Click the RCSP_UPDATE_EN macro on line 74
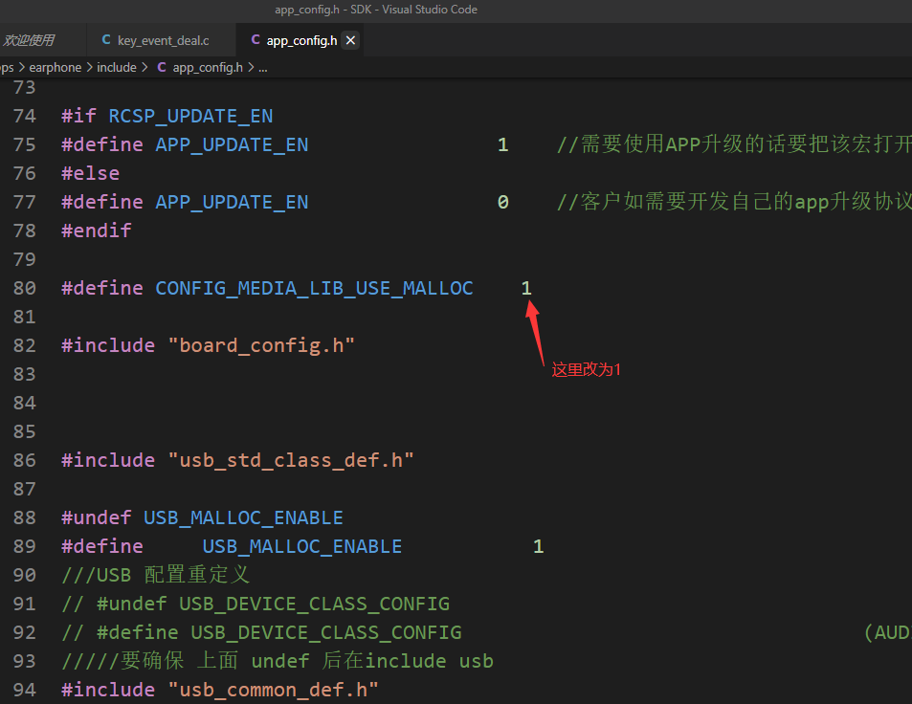Screen dimensions: 912x704 pyautogui.click(x=190, y=117)
